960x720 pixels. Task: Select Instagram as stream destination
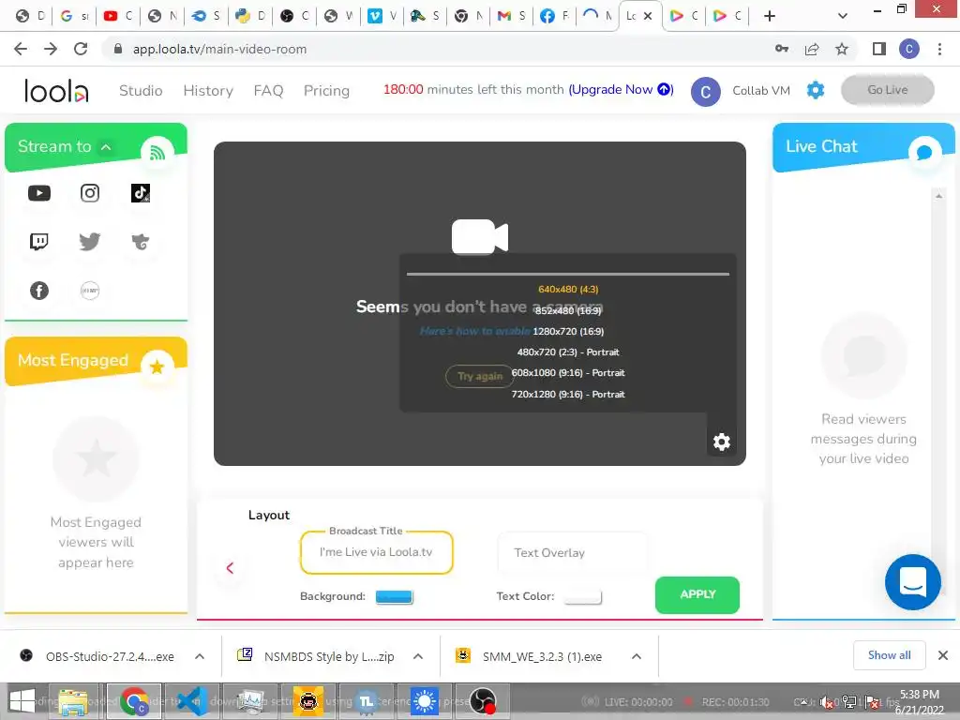[90, 193]
